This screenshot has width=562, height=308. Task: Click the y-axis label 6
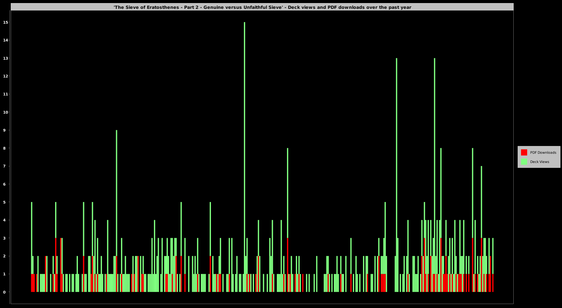(x=4, y=184)
